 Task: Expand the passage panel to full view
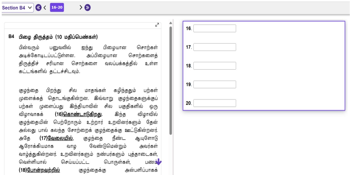coord(157,25)
